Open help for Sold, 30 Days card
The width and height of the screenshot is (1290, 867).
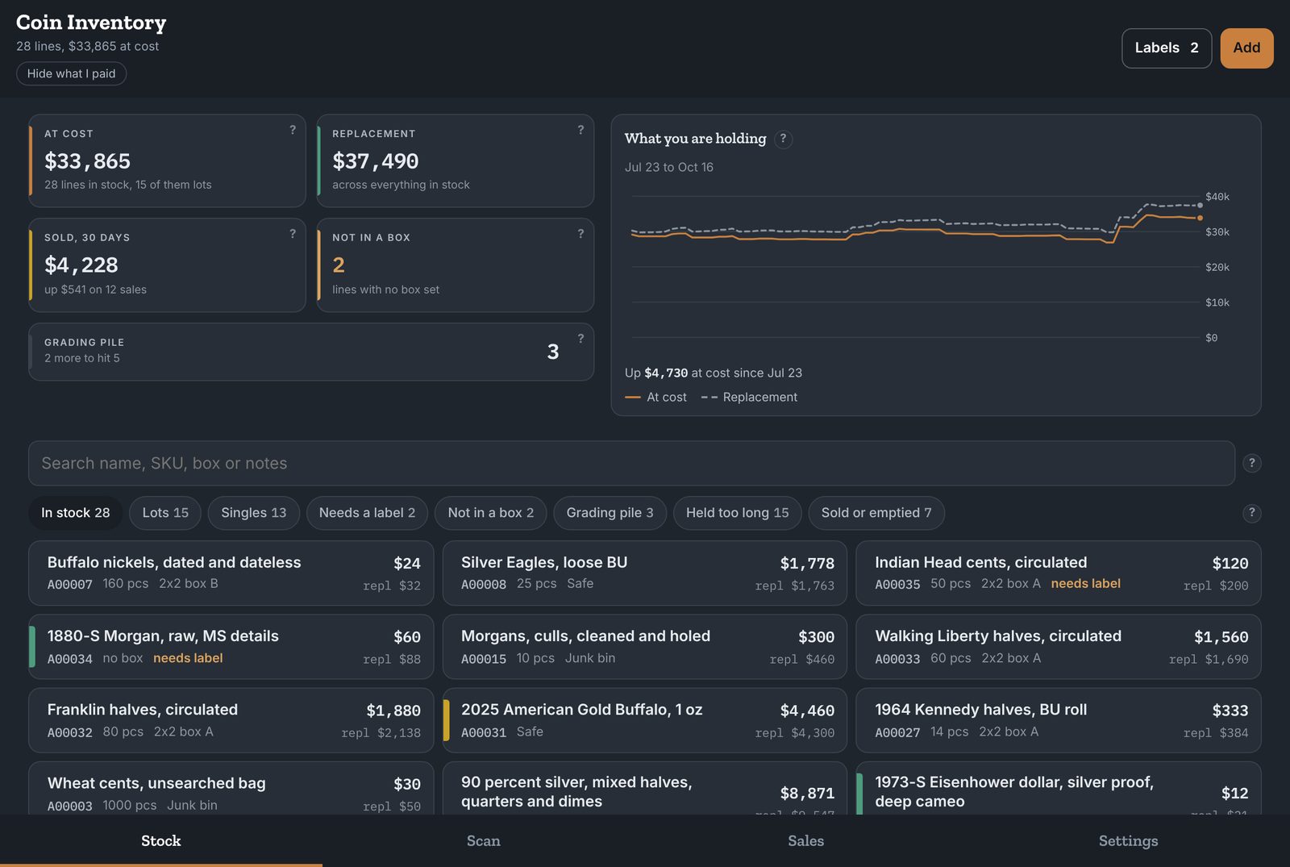click(293, 234)
